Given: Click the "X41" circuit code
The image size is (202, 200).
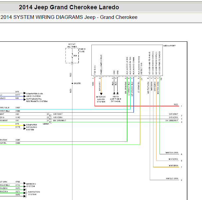Looking at the screenshot, I should click(x=17, y=121).
